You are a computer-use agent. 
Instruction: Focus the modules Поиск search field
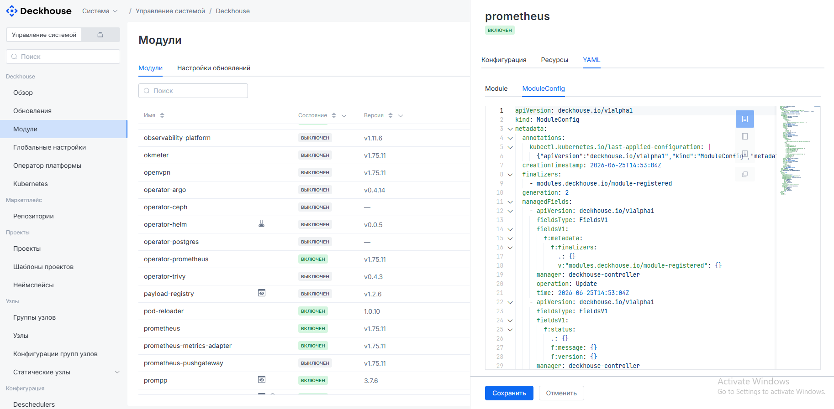pyautogui.click(x=193, y=91)
